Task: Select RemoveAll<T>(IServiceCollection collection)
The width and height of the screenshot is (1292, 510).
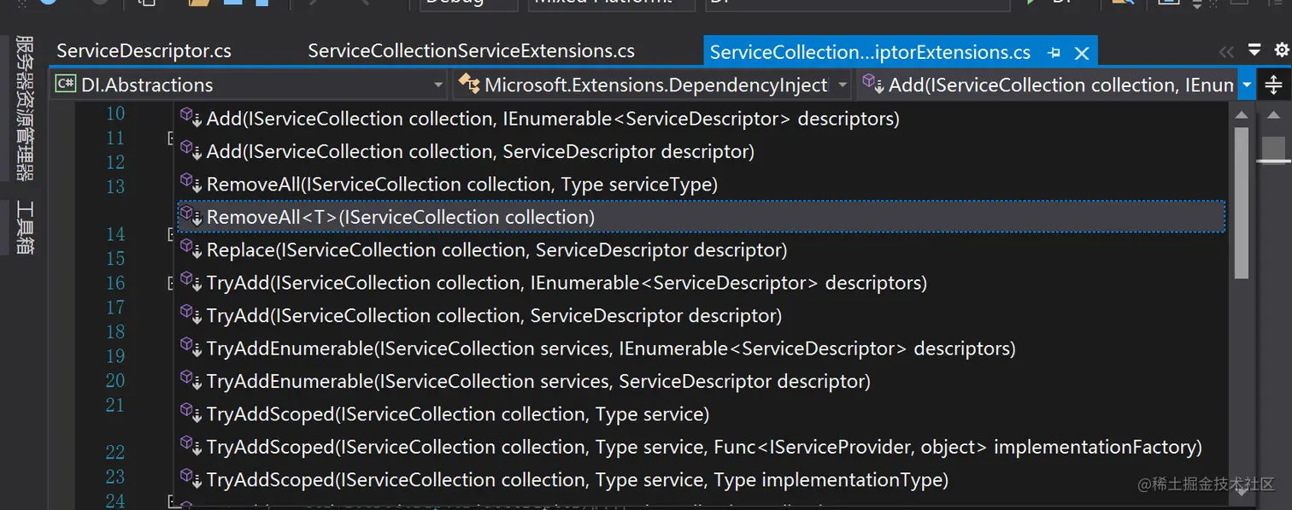Action: click(x=701, y=217)
